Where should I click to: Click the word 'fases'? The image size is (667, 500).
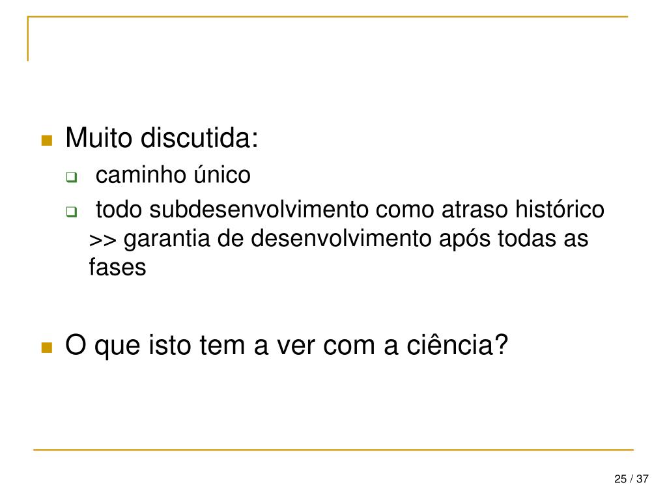(x=117, y=267)
